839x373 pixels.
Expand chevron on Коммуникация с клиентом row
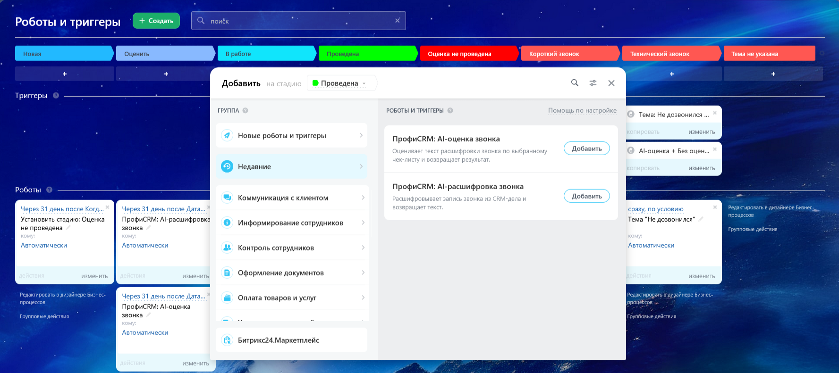point(363,198)
